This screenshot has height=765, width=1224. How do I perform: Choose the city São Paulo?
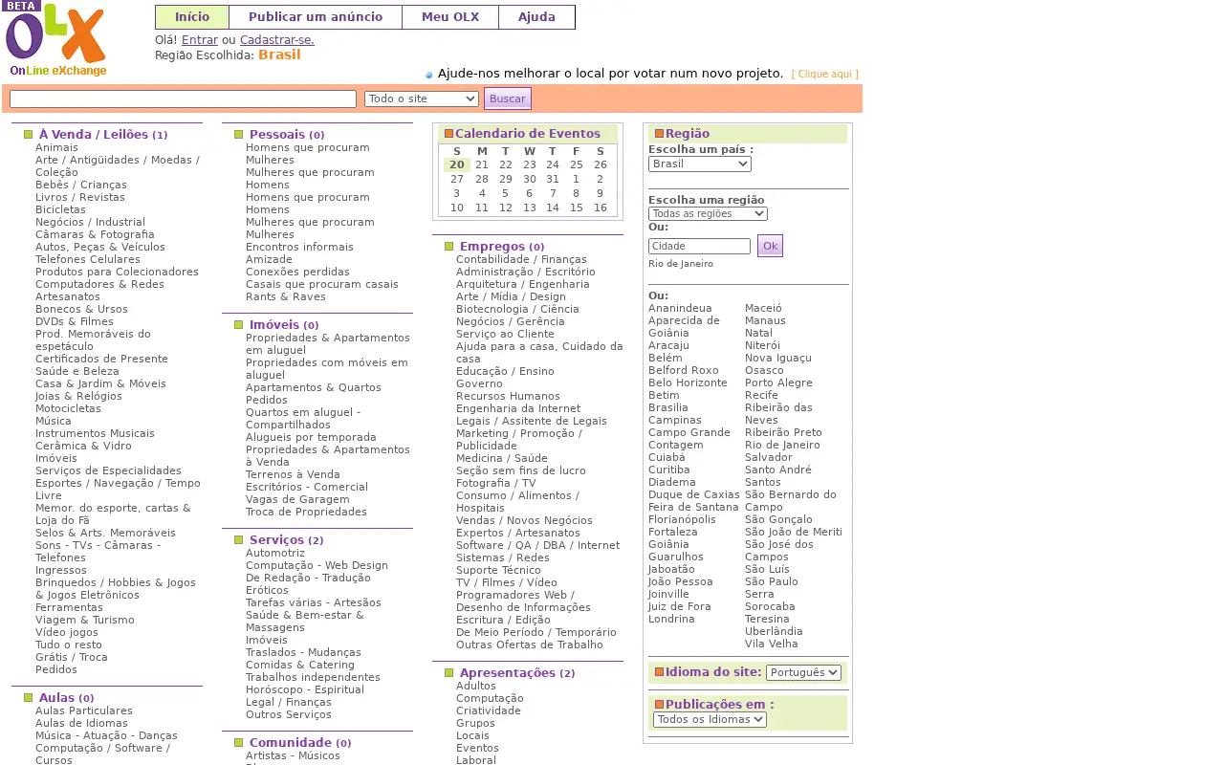click(x=772, y=581)
